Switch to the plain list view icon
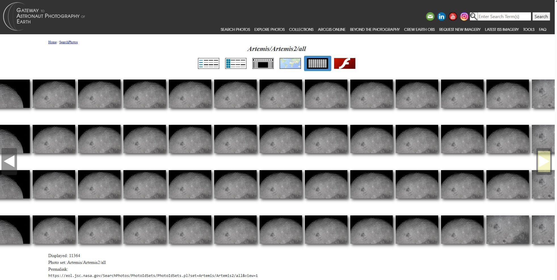Screen dimensions: 557x280 coord(208,63)
